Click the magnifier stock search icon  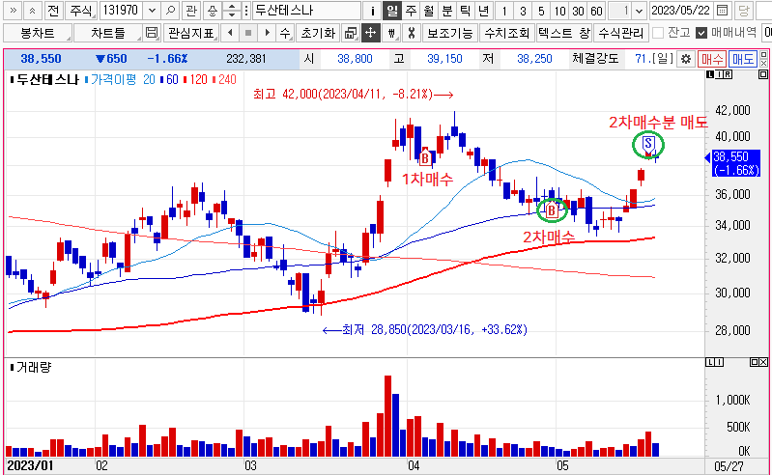170,11
